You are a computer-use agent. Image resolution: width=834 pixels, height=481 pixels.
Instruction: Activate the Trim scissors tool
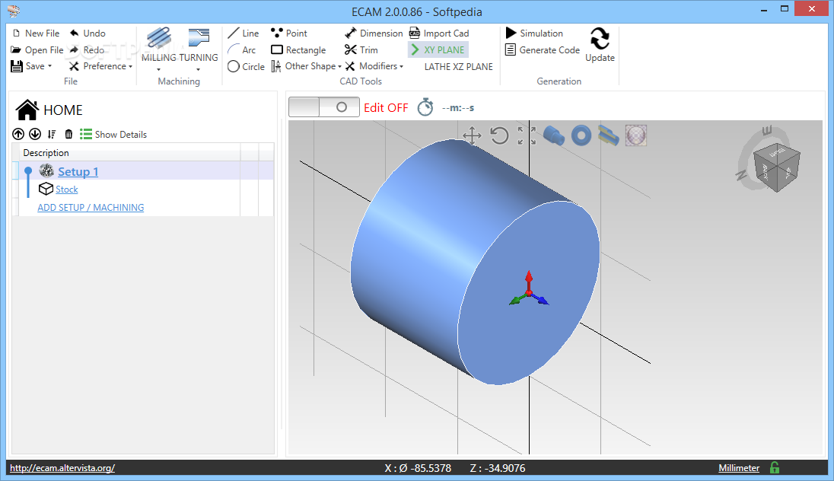click(x=361, y=50)
